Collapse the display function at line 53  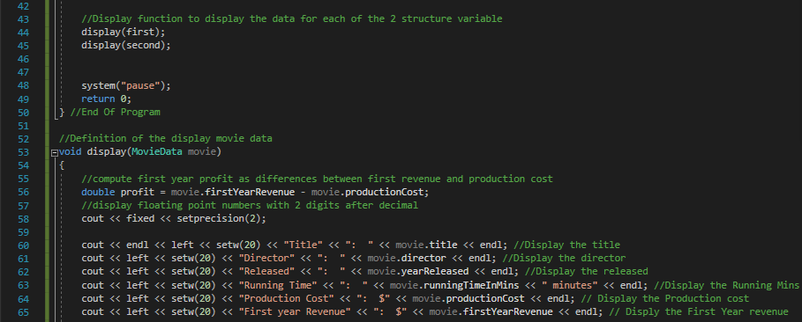54,152
